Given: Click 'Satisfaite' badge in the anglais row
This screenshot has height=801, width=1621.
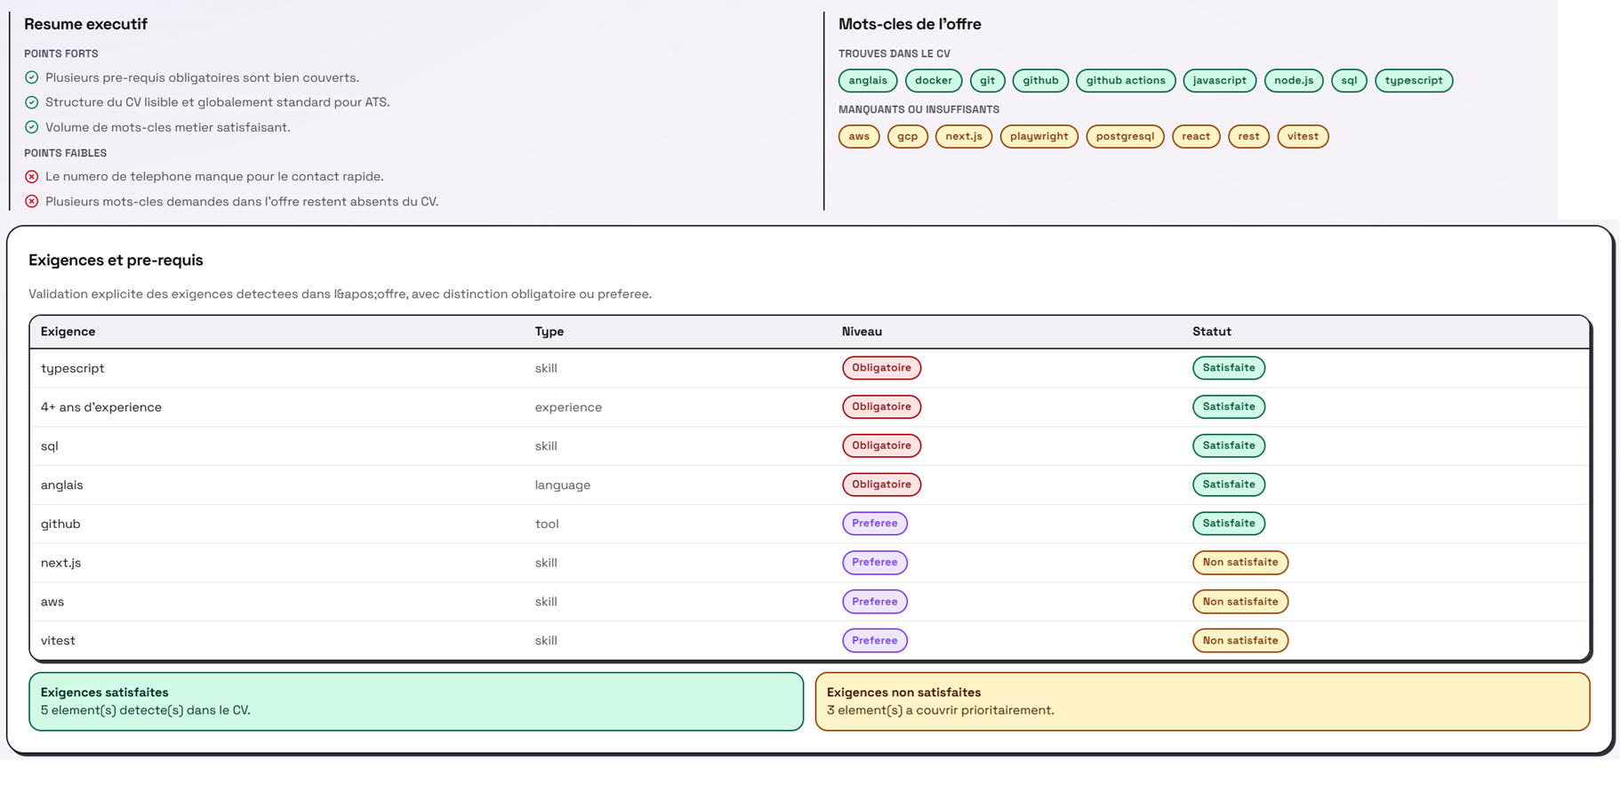Looking at the screenshot, I should pos(1229,485).
